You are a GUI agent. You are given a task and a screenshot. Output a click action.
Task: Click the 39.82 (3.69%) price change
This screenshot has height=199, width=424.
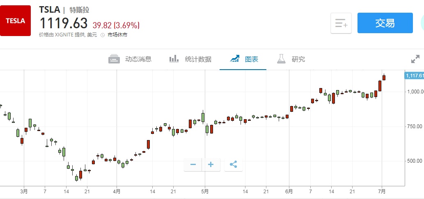pos(116,25)
